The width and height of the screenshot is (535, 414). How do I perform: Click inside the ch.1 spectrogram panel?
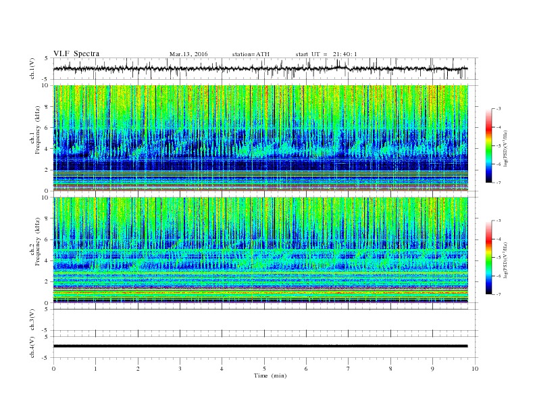[x=261, y=138]
